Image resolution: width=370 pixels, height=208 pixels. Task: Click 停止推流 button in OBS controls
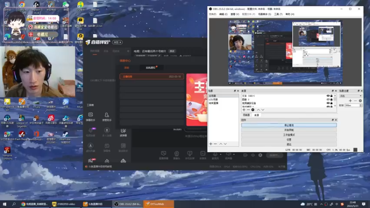coord(289,125)
